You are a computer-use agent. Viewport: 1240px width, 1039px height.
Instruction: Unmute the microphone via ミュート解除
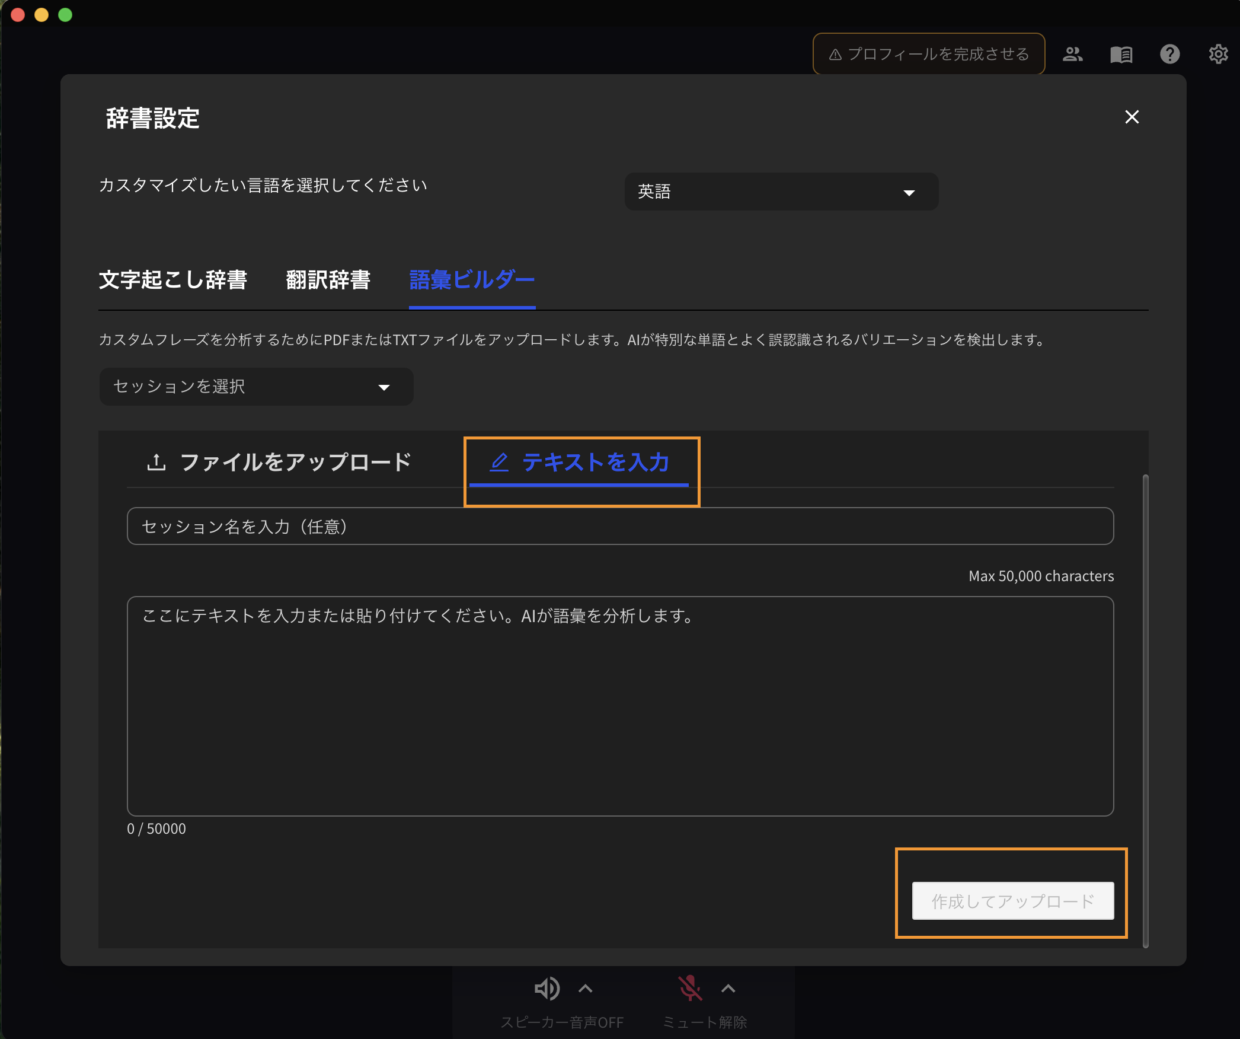(704, 1022)
